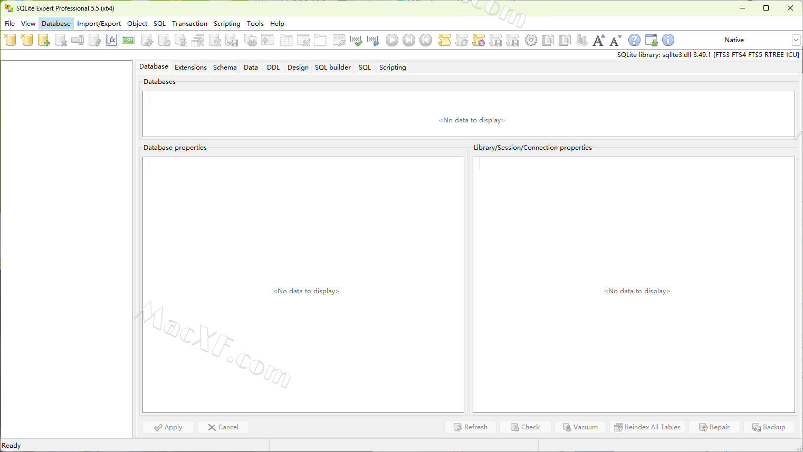Open the Transaction menu

[x=189, y=24]
